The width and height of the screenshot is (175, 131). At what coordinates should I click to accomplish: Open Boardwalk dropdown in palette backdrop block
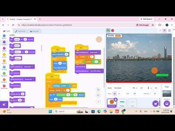[29, 79]
